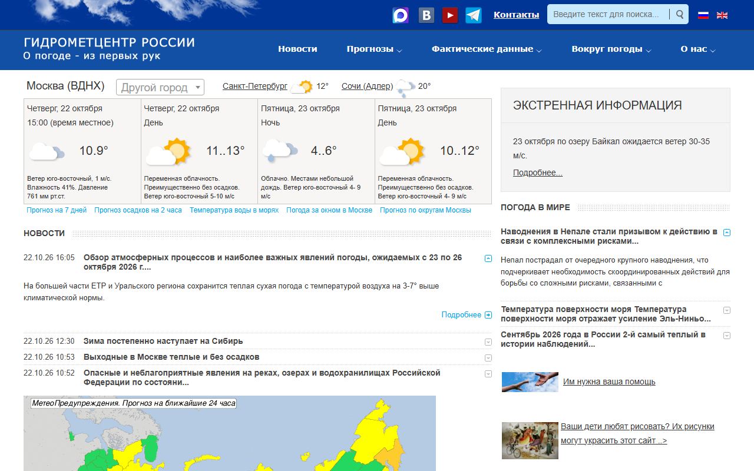Open the Вокруг погоды menu

click(x=611, y=49)
